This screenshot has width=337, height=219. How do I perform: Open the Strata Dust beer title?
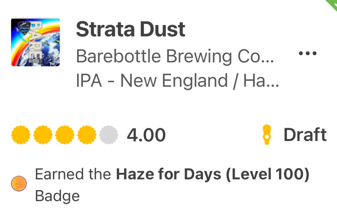click(131, 30)
